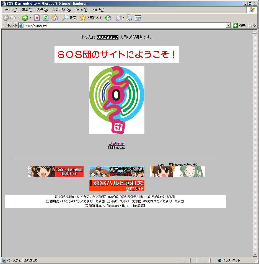Click the green Forward arrow button

(x=25, y=18)
